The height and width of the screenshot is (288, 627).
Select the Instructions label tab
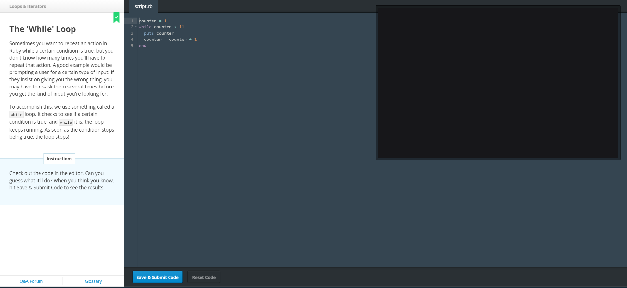[59, 159]
